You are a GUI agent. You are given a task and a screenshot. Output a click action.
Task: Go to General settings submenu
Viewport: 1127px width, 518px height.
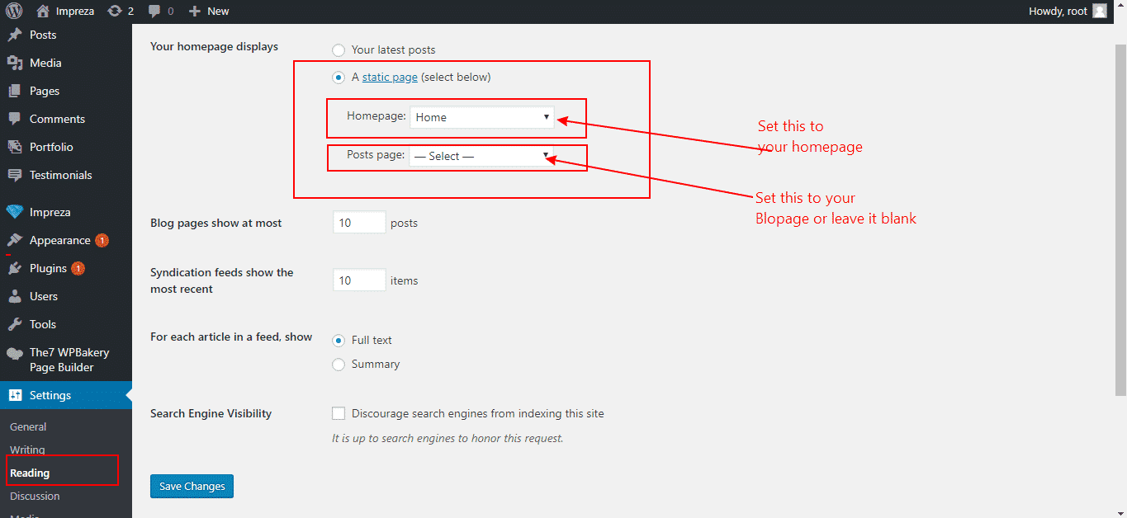(x=28, y=427)
